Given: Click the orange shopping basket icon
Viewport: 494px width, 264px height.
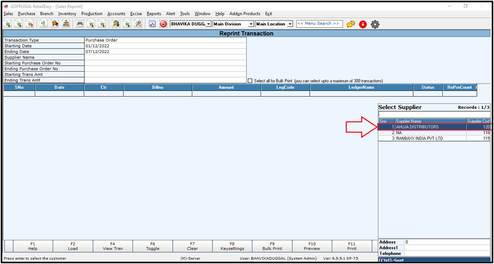Looking at the screenshot, I should tap(55, 24).
